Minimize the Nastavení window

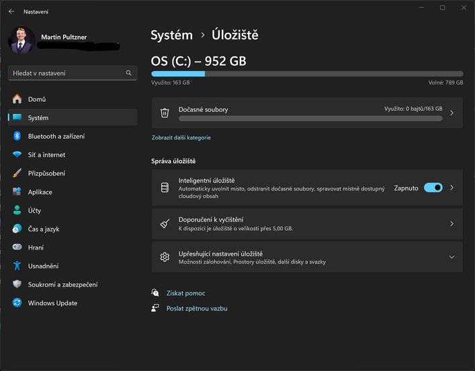click(421, 7)
